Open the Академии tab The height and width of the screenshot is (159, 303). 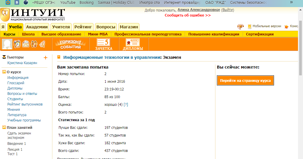click(x=37, y=27)
